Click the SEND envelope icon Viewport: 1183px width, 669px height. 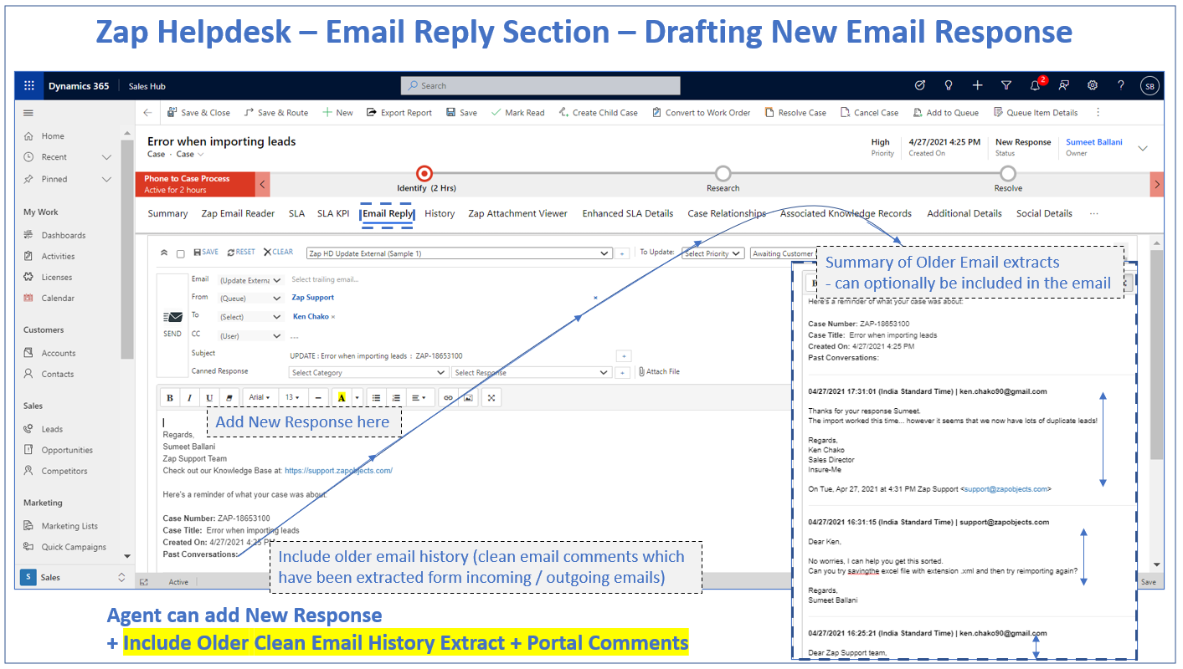click(x=172, y=317)
